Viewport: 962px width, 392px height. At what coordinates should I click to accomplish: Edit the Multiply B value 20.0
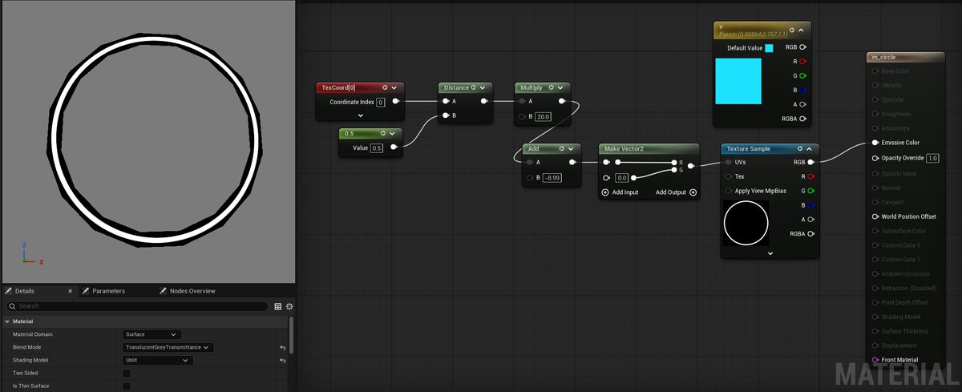click(543, 117)
